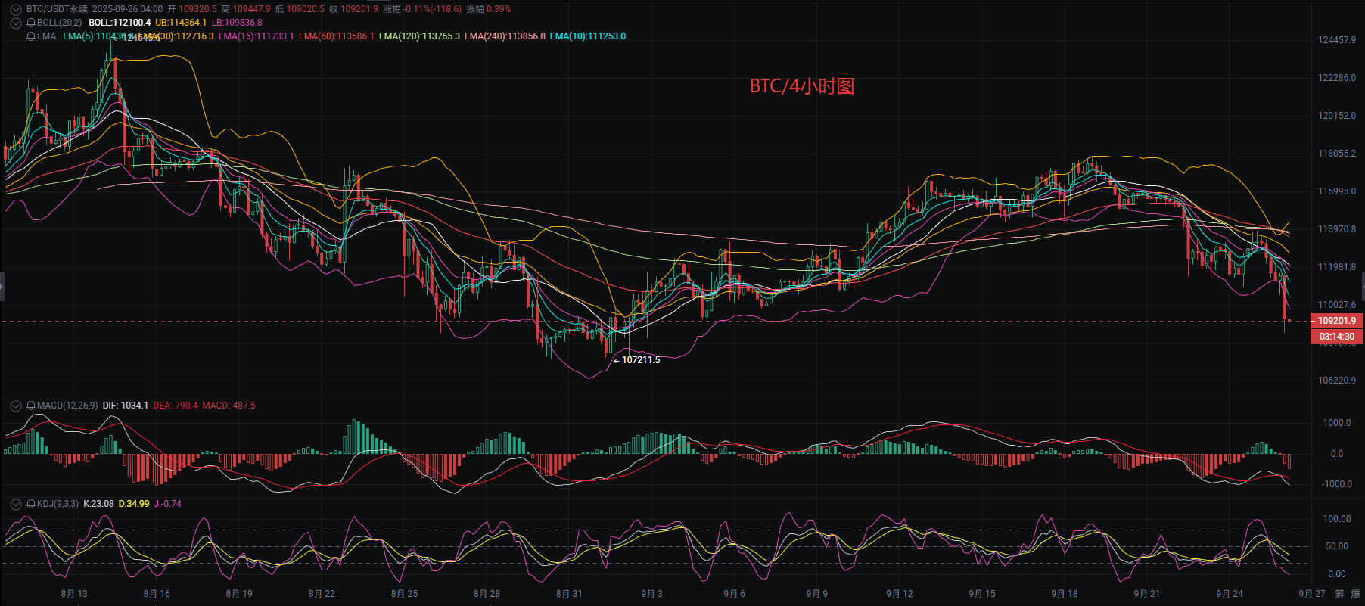Expand the right side panel handle
Screen dimensions: 1365x606
pyautogui.click(x=1363, y=287)
